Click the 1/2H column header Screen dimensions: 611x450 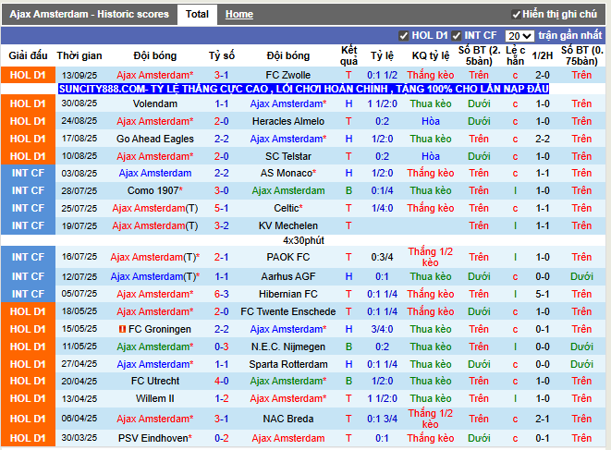coord(543,55)
